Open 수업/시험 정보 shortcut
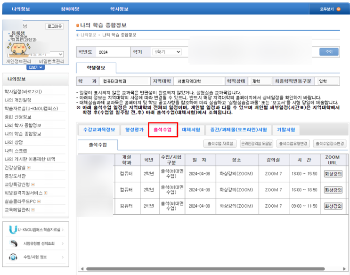Image resolution: width=350 pixels, height=275 pixels. [35, 257]
